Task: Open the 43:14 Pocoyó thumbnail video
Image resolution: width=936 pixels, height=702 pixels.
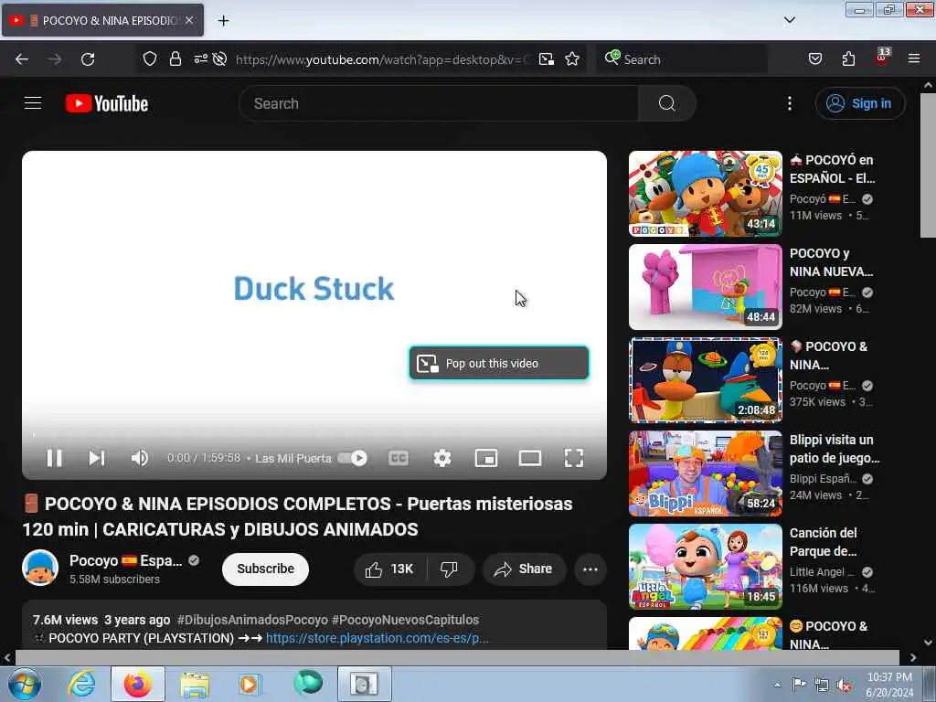Action: point(705,194)
